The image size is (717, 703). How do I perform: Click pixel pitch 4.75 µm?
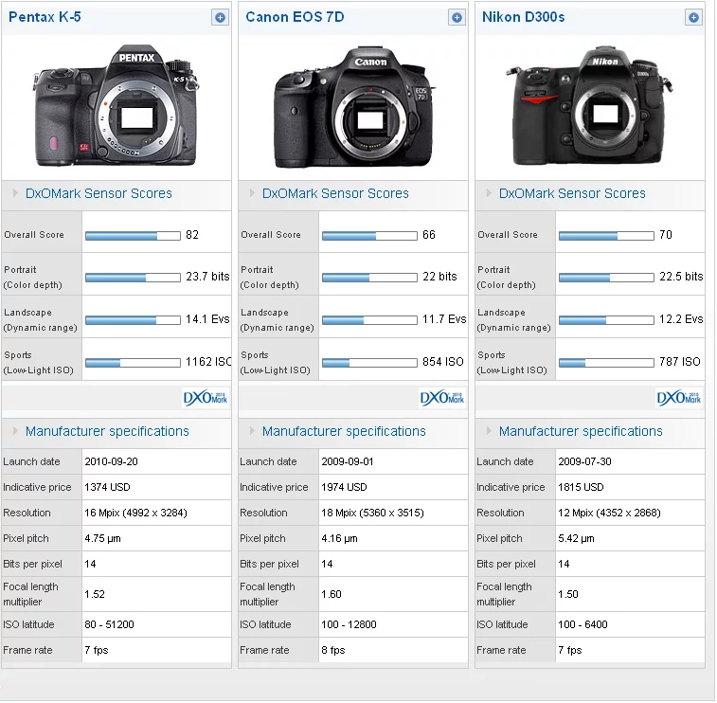point(103,539)
